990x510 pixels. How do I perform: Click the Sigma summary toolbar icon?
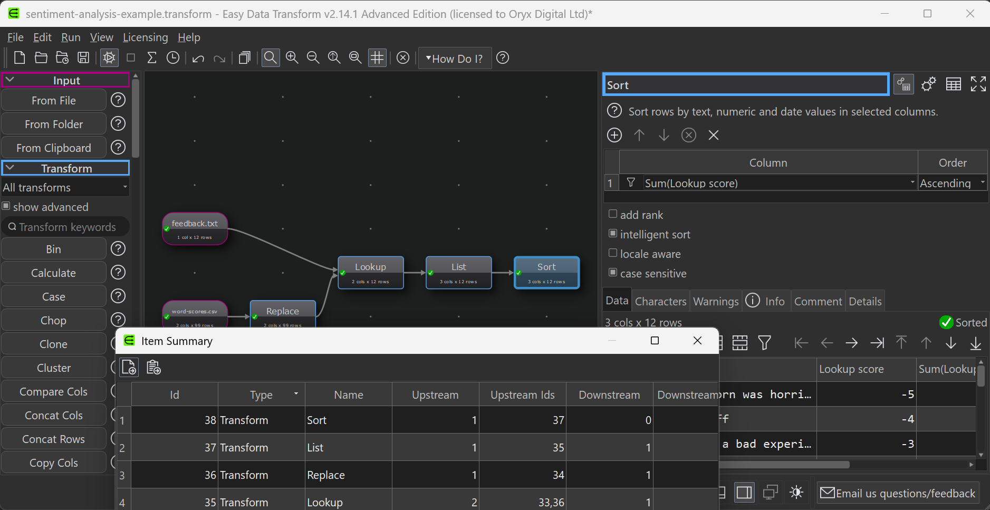(152, 58)
